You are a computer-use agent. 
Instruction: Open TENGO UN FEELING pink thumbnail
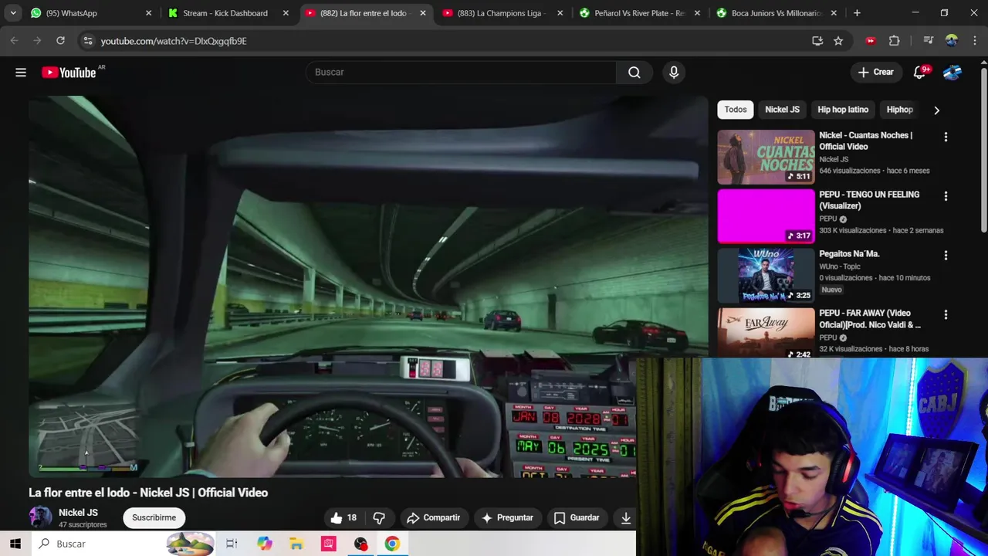(x=766, y=216)
